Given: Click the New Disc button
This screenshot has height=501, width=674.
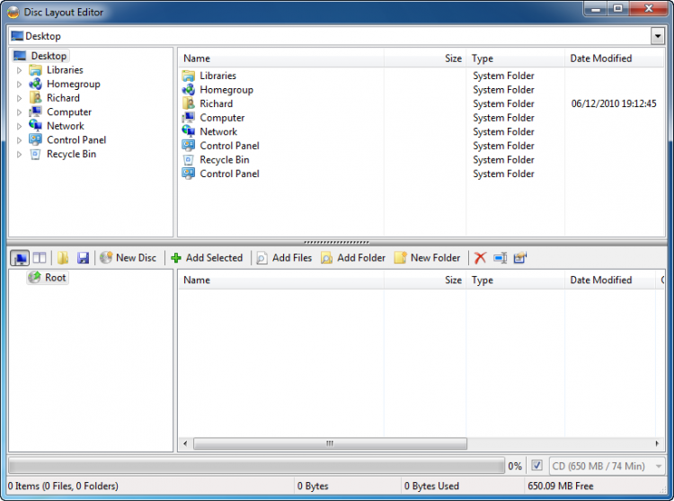Looking at the screenshot, I should (128, 258).
